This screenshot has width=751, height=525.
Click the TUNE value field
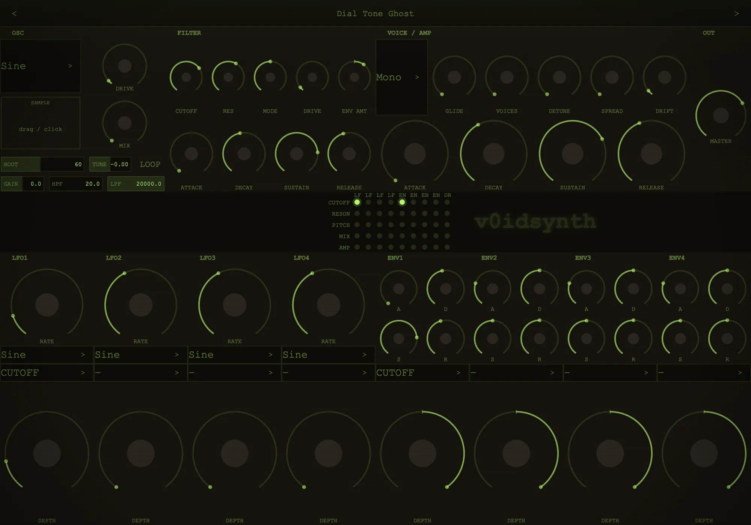pyautogui.click(x=110, y=164)
